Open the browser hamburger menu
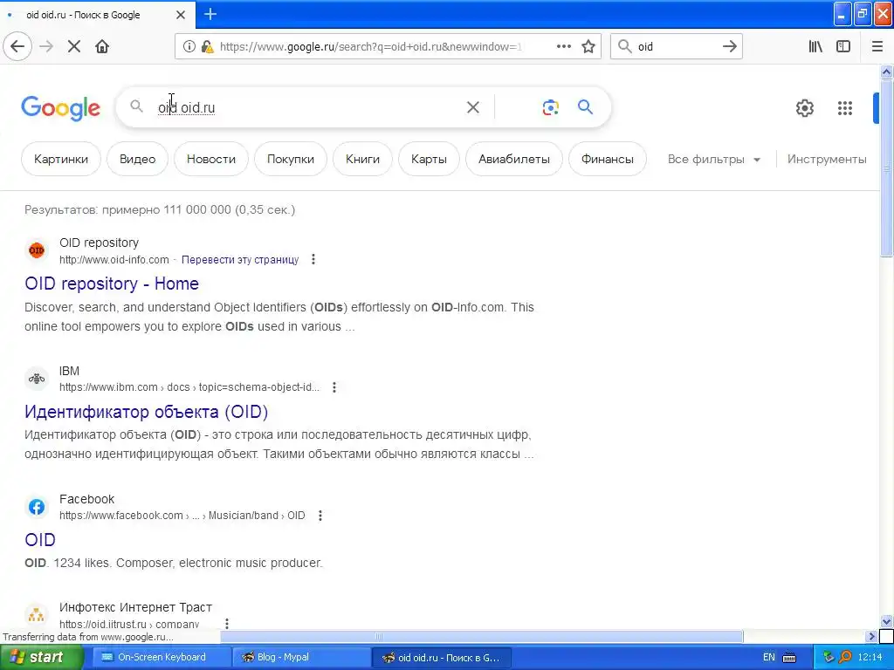The width and height of the screenshot is (894, 670). click(877, 47)
